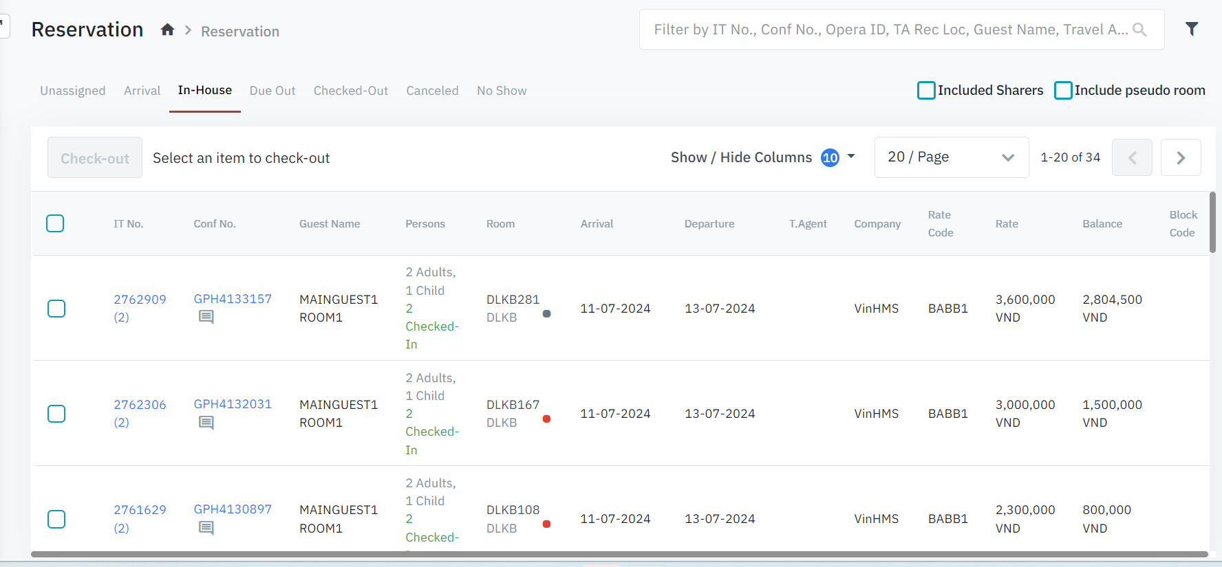Open comment icon under GPH4132031
The width and height of the screenshot is (1222, 567).
point(206,423)
